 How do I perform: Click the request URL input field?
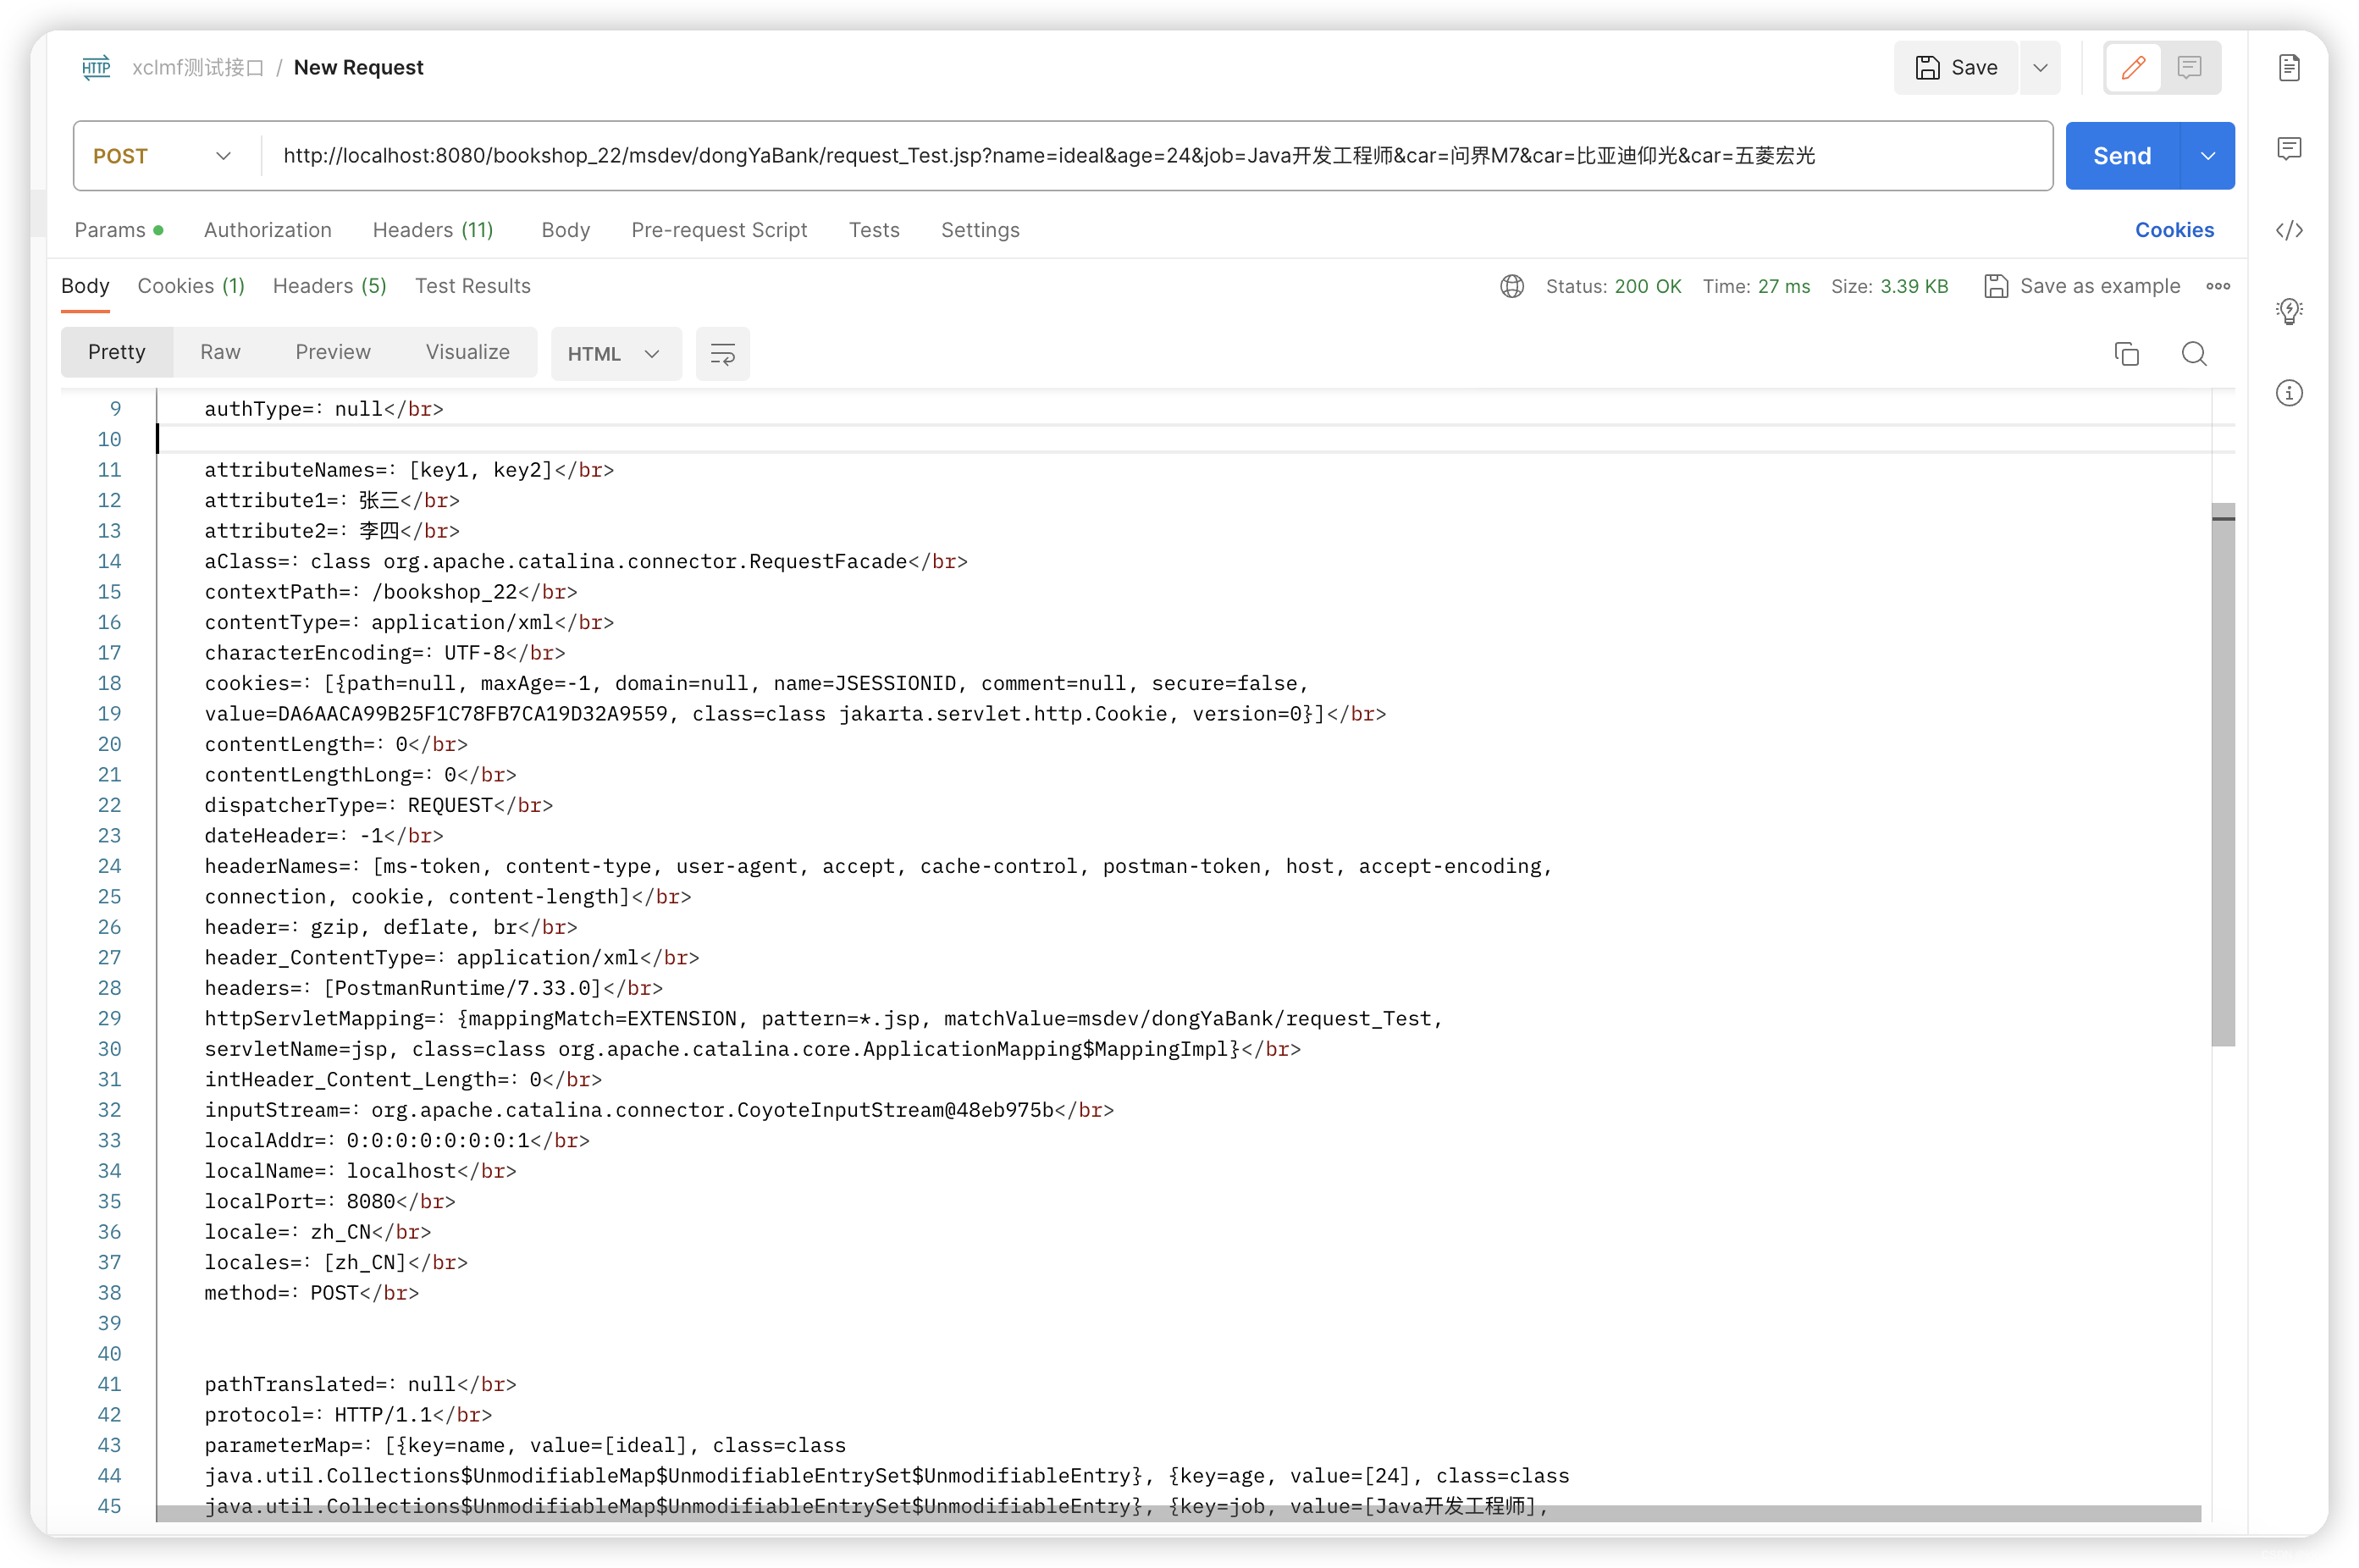1157,156
